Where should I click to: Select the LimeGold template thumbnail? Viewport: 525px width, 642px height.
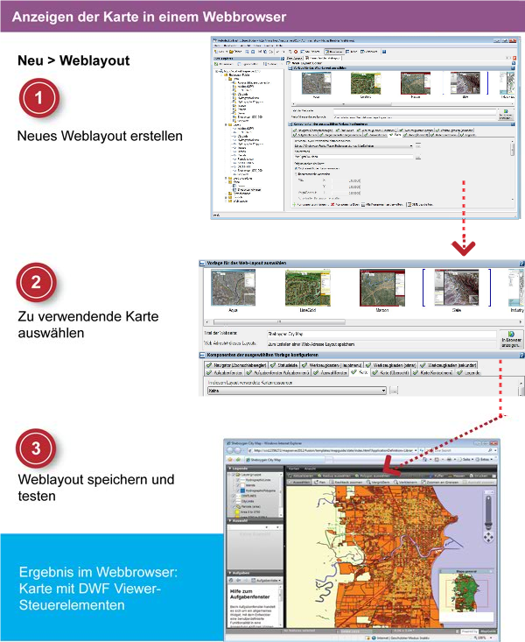[308, 288]
